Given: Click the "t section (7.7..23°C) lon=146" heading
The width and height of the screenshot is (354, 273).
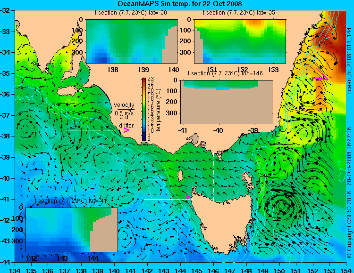Looking at the screenshot, I should coord(225,73).
